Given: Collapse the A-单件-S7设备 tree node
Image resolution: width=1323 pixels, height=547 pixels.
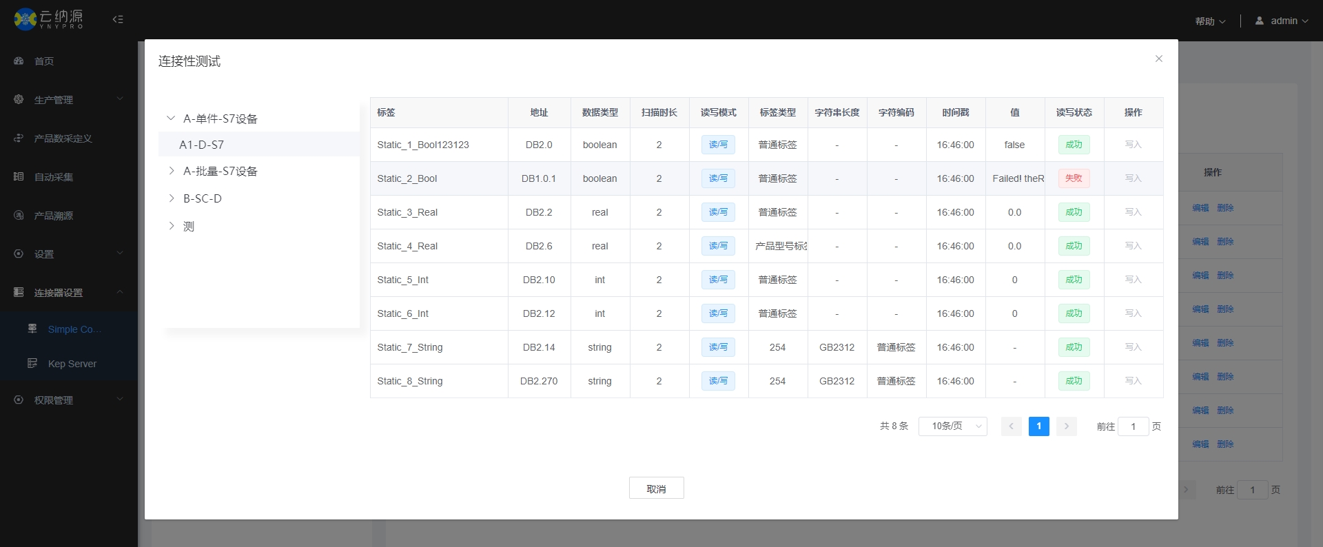Looking at the screenshot, I should (171, 118).
